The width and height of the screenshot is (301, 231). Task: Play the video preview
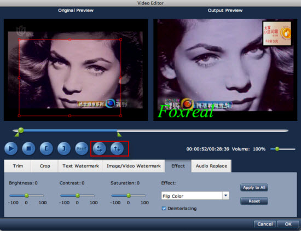tap(11, 148)
